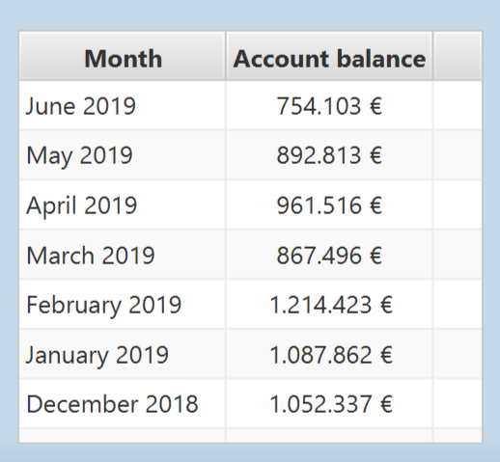The width and height of the screenshot is (500, 462).
Task: Click the partially visible row below December 2018
Action: (x=251, y=436)
